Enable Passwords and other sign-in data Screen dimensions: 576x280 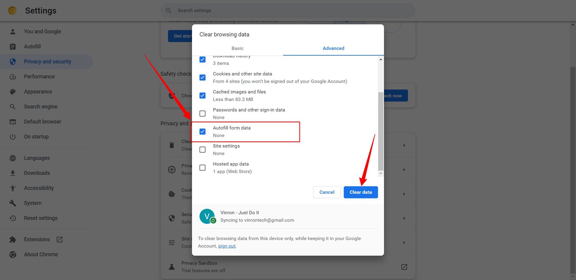coord(202,113)
